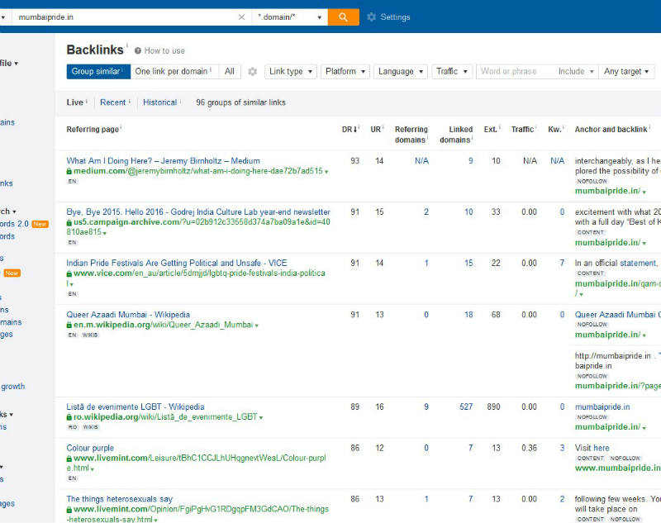
Task: Click referring domains 2 in Godrej row
Action: [x=426, y=212]
